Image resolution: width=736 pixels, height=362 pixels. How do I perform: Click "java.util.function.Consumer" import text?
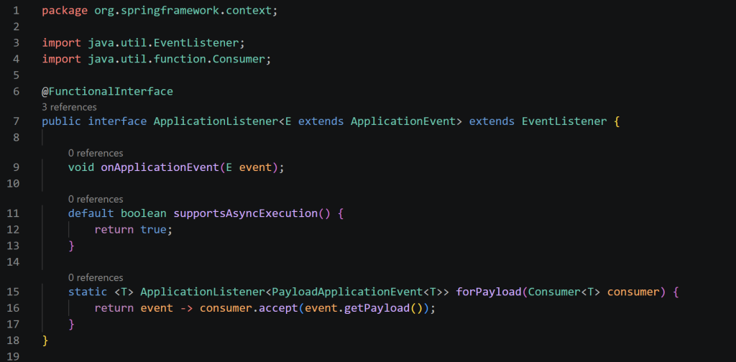click(177, 59)
